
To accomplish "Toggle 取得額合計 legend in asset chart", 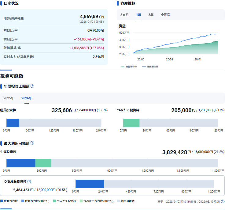I will (129, 67).
